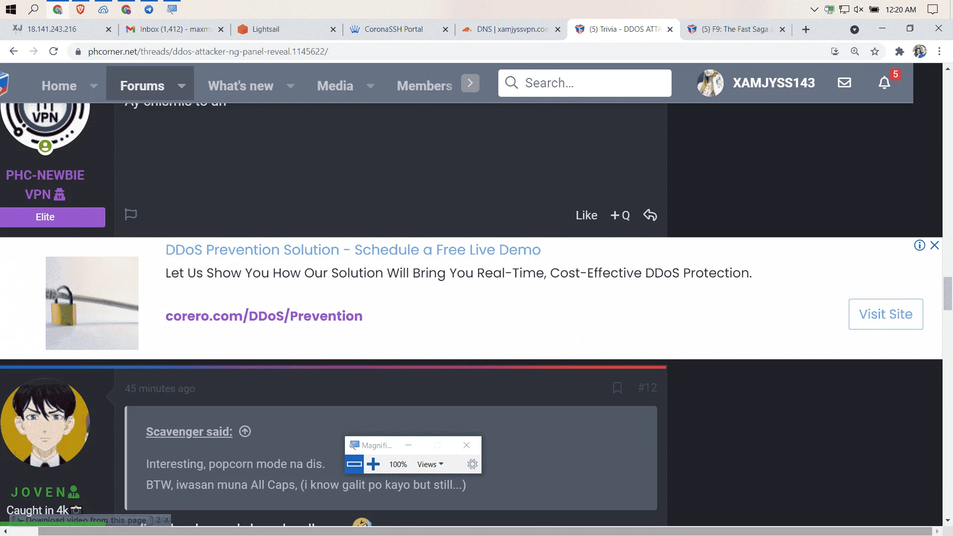Click the padlock ad thumbnail
The height and width of the screenshot is (536, 953).
click(x=92, y=303)
